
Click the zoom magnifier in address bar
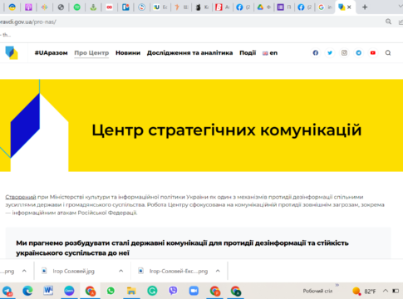[389, 22]
